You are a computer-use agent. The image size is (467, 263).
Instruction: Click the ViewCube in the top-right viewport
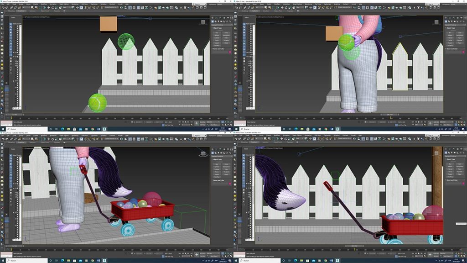[x=436, y=21]
